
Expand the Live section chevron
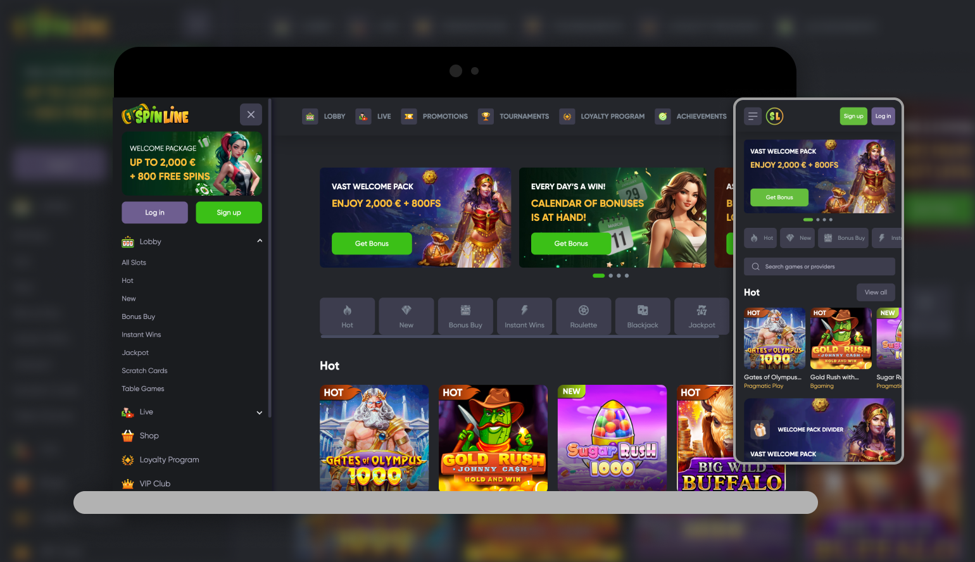coord(260,413)
